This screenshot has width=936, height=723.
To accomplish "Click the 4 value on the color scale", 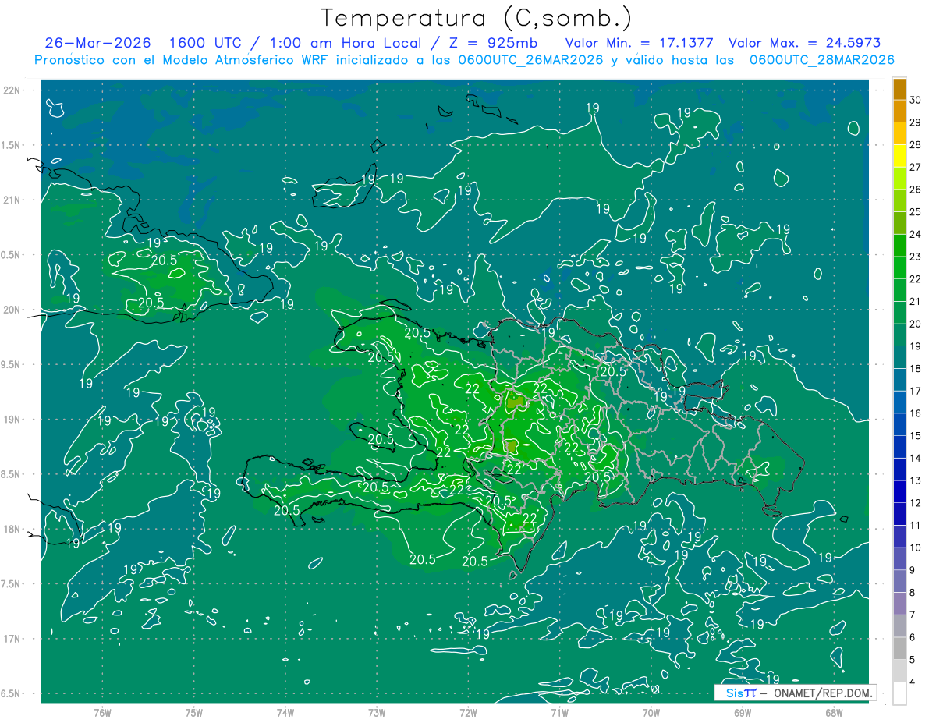I will click(x=913, y=682).
